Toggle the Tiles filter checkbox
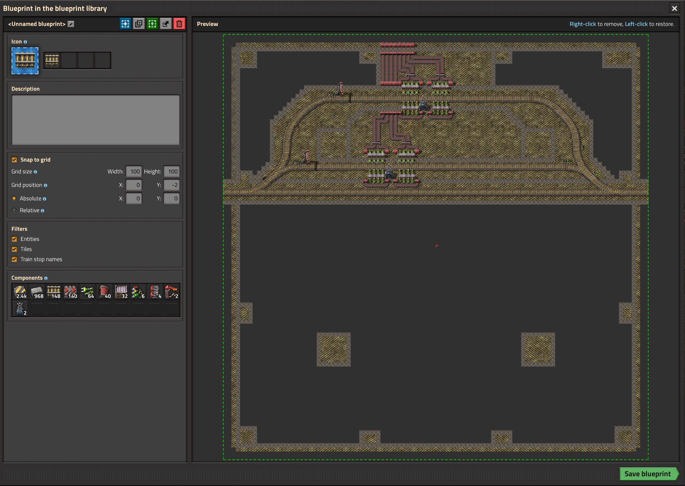Image resolution: width=685 pixels, height=486 pixels. (14, 249)
